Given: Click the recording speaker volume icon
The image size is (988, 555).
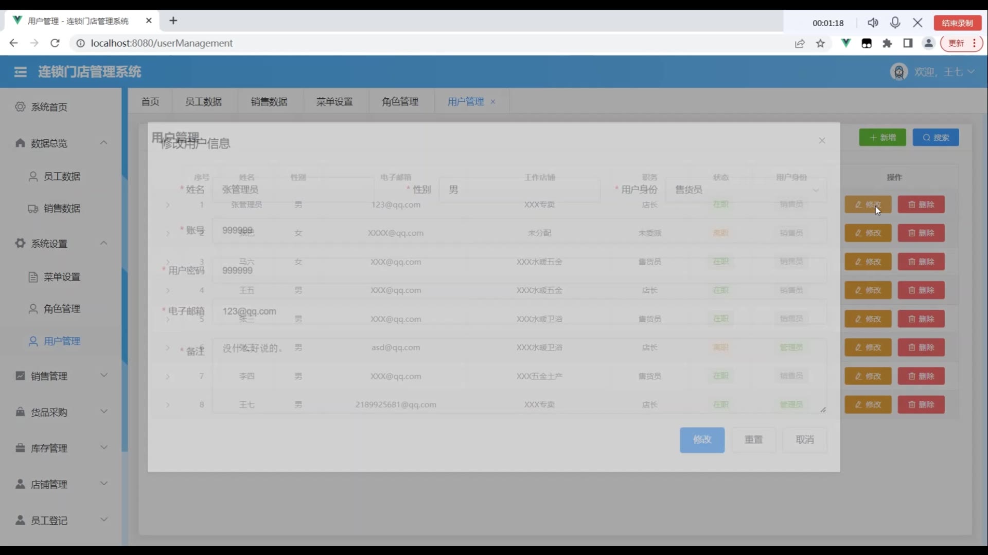Looking at the screenshot, I should [873, 23].
